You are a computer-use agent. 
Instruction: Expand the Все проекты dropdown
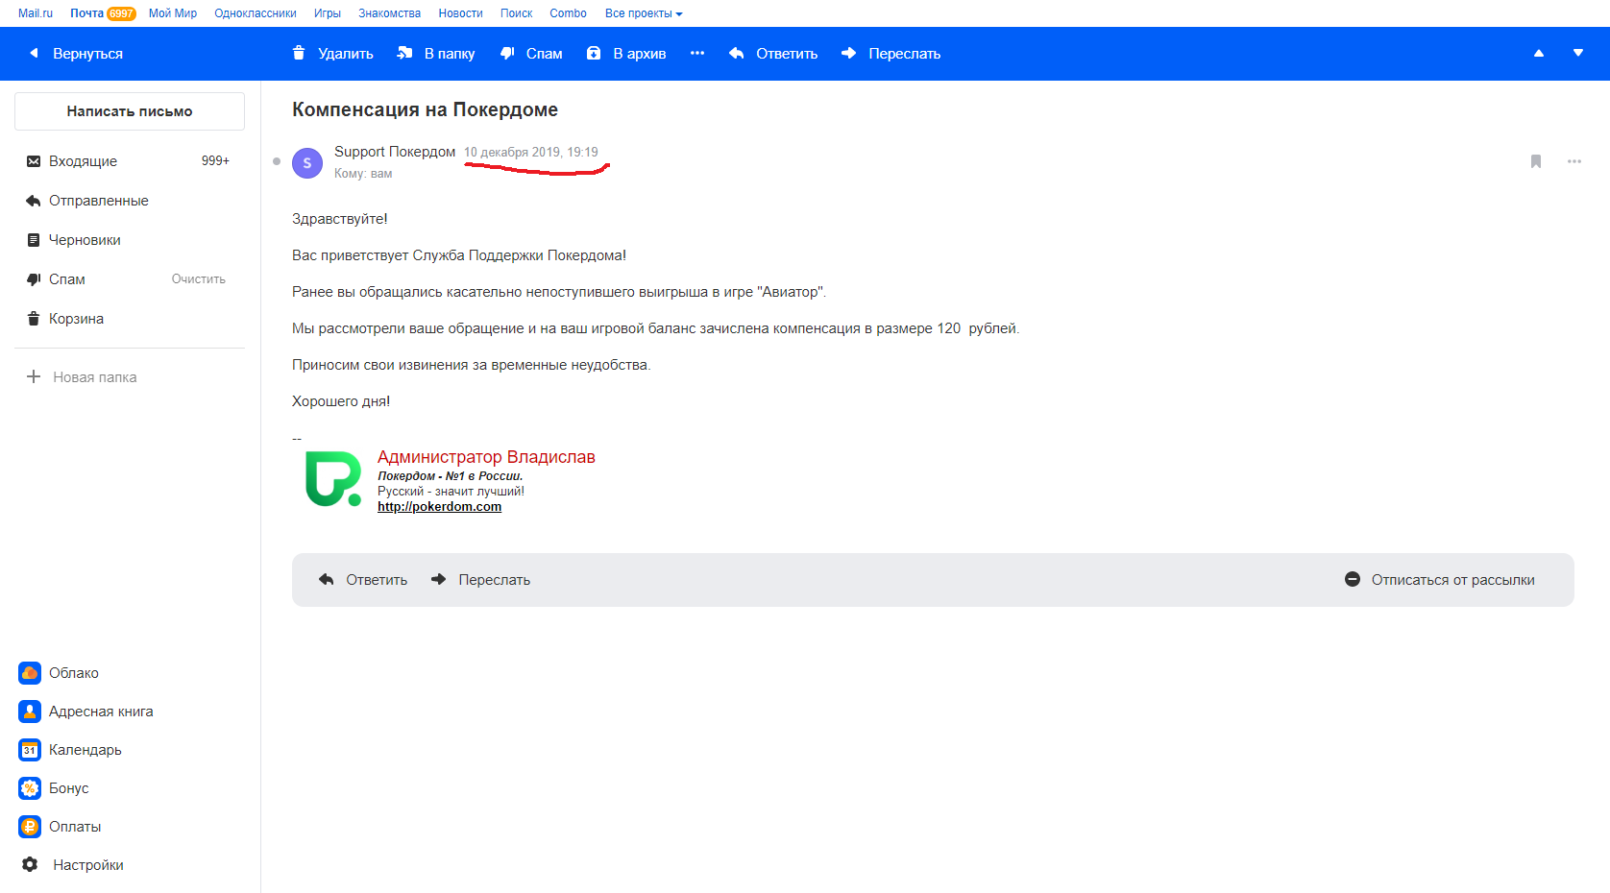(644, 13)
